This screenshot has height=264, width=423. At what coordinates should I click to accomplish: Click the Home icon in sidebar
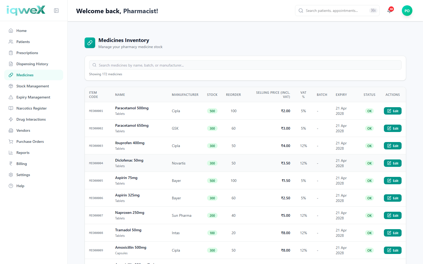(11, 31)
